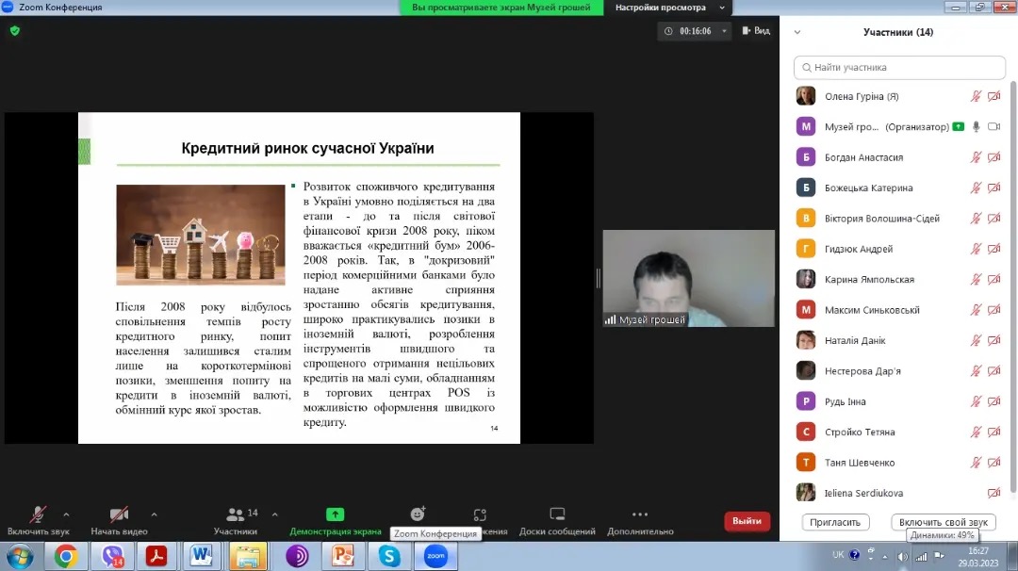The width and height of the screenshot is (1018, 571).
Task: Open Whiteboards (Доски сообщений) in meeting toolbar
Action: coord(557,514)
